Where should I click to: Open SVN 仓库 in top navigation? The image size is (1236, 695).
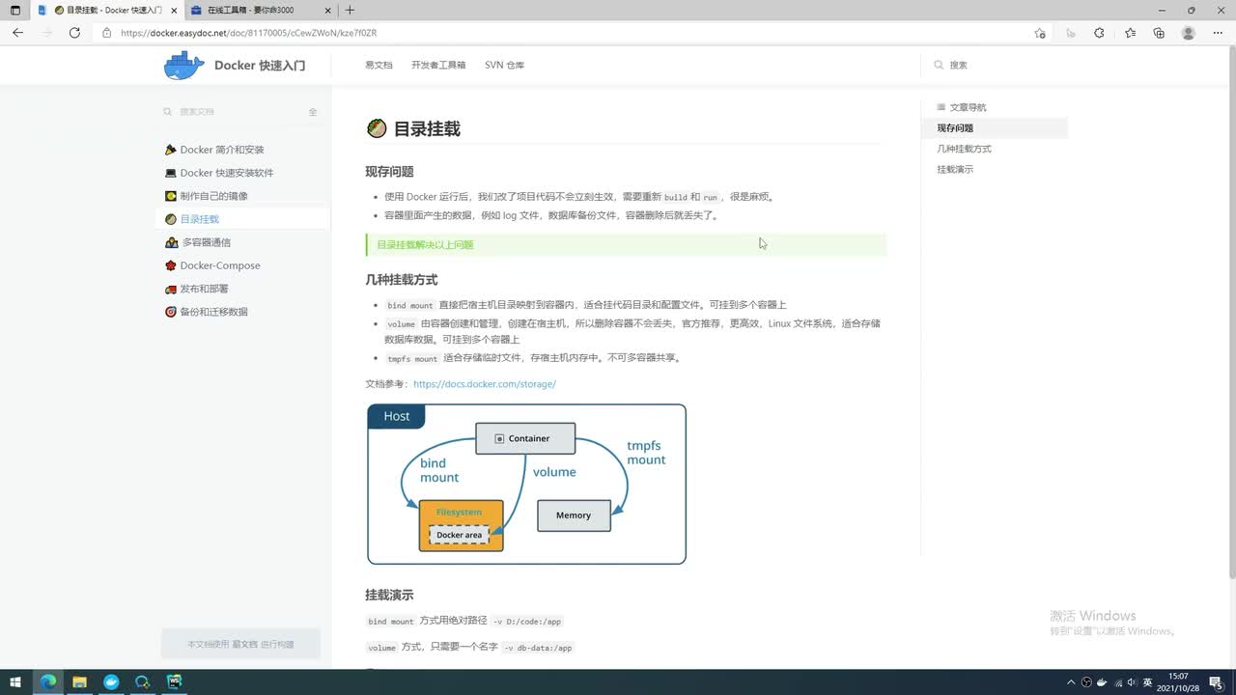coord(504,66)
